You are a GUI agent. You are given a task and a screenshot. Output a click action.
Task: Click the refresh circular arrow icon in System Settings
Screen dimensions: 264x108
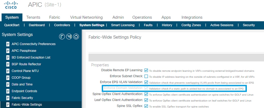[x=76, y=37]
